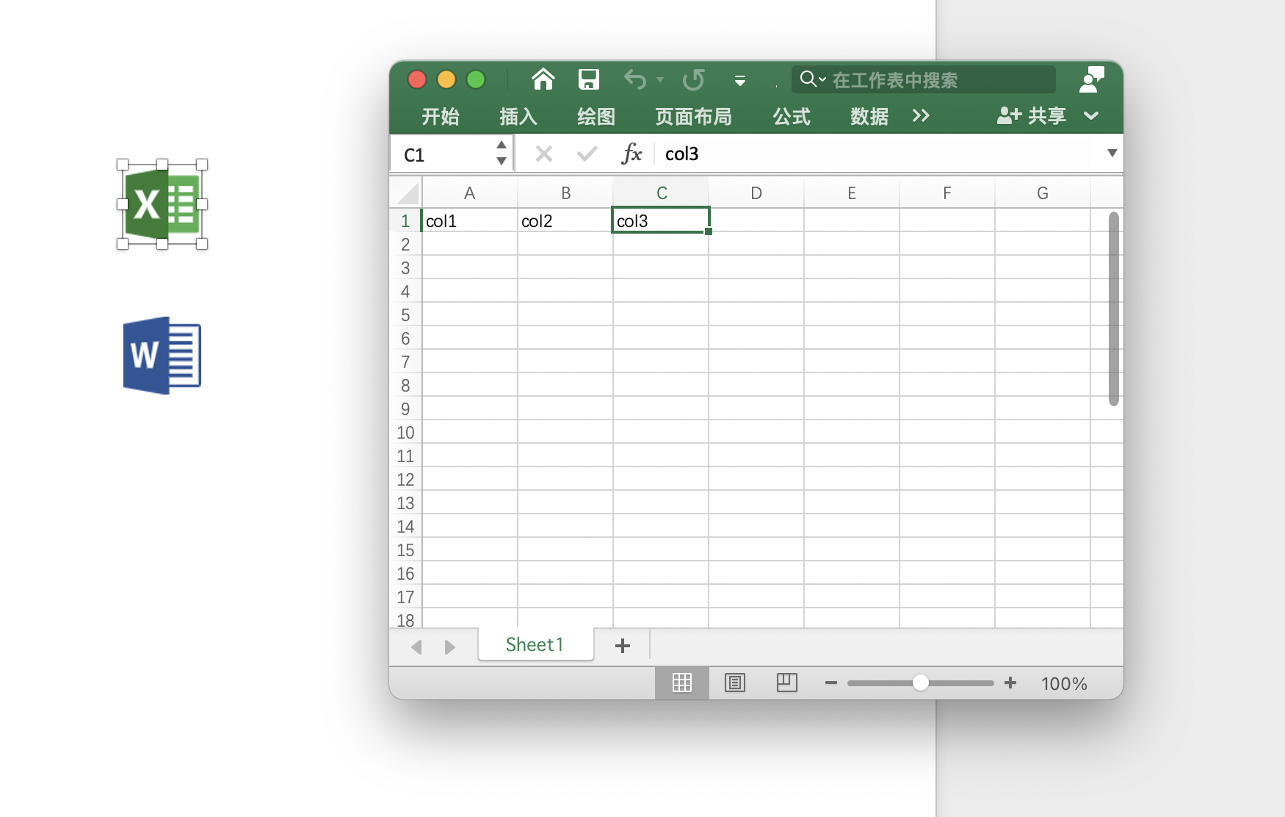
Task: Select cell A1 containing col1
Action: click(x=470, y=220)
